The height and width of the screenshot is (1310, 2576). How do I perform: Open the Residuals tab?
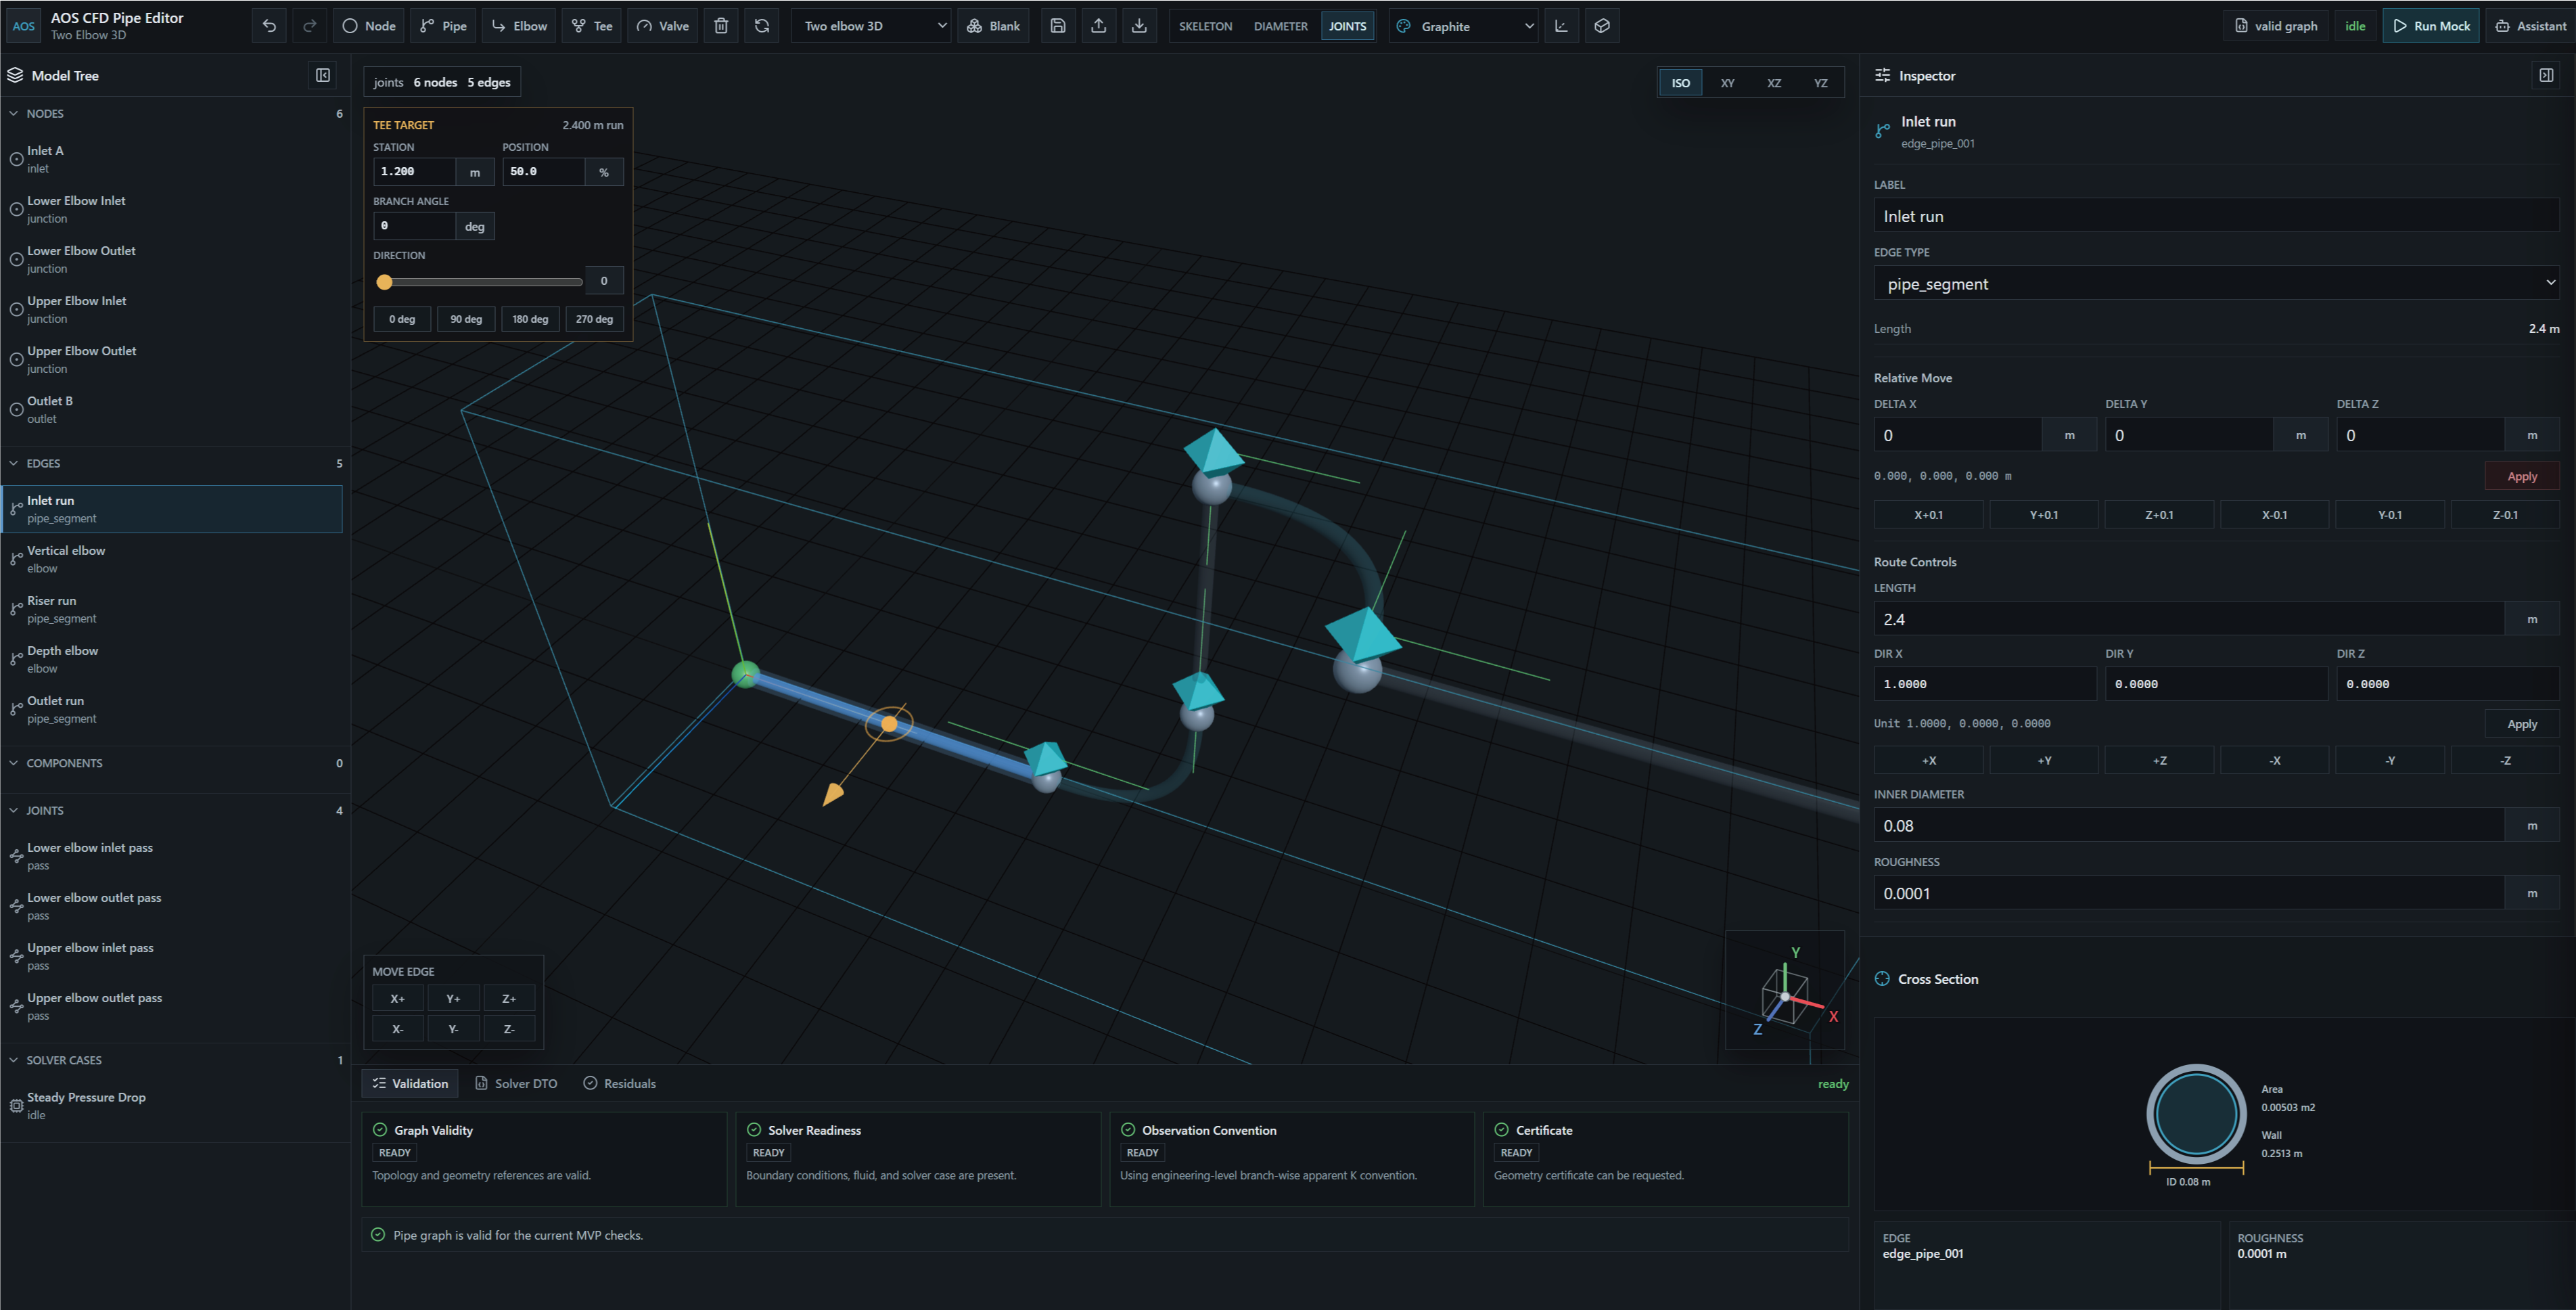point(619,1083)
